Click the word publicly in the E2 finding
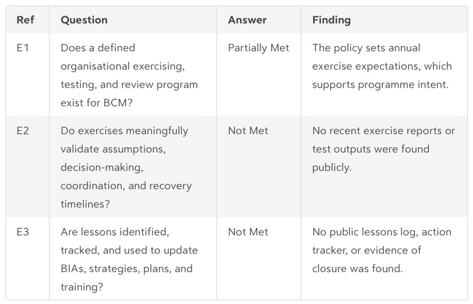473x304 pixels. (331, 167)
